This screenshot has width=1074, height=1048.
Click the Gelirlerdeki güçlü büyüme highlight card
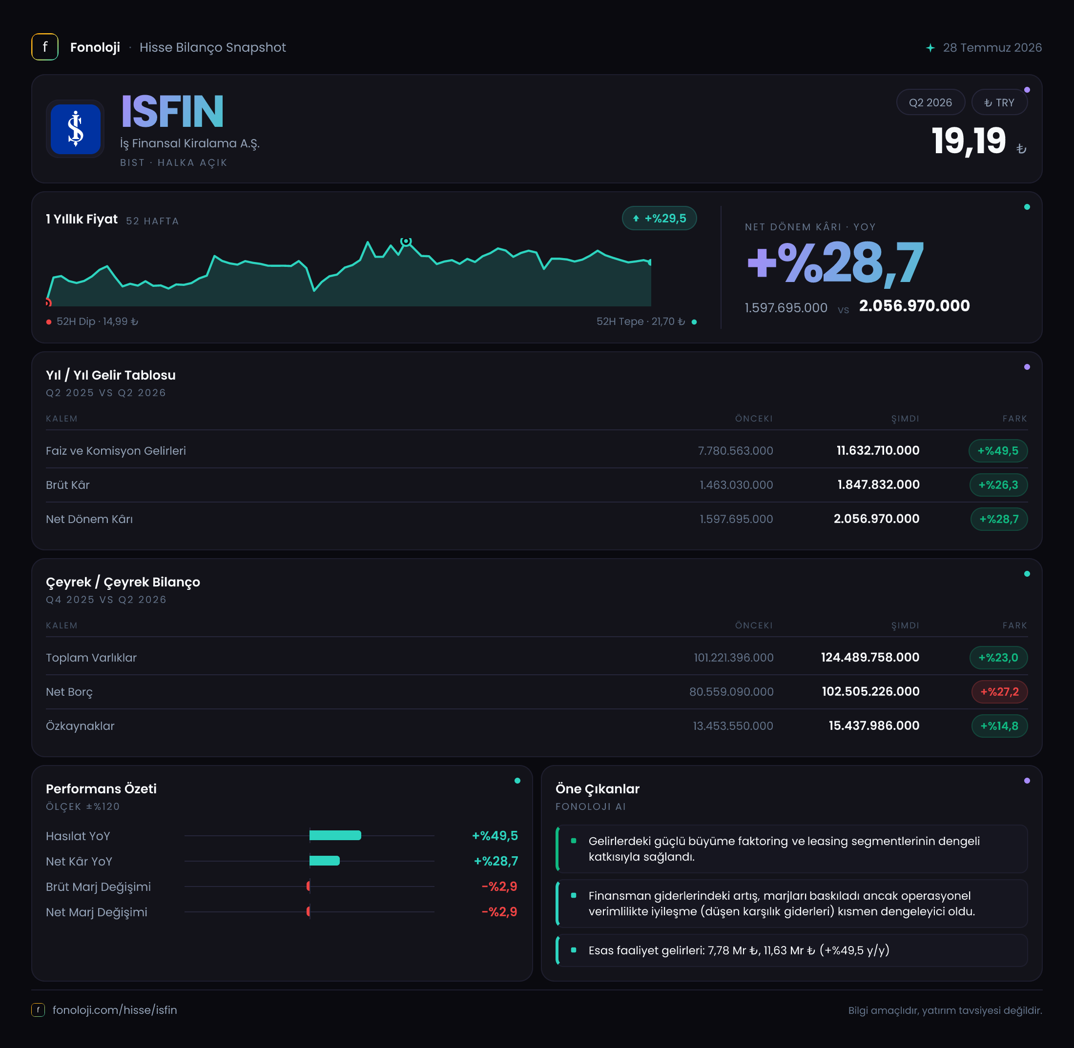(791, 849)
